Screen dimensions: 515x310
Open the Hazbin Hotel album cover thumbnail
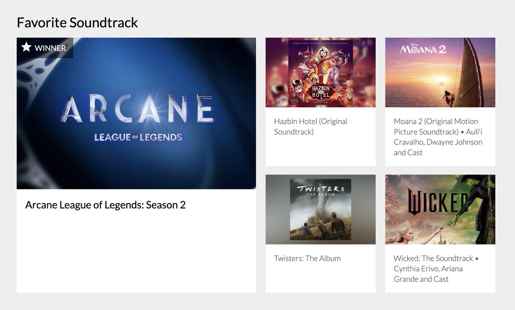point(321,73)
